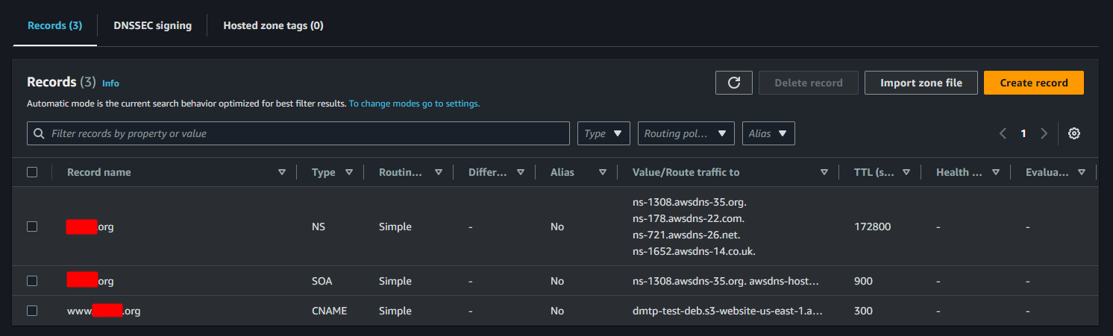The image size is (1113, 336).
Task: Click the search magnifier icon
Action: pyautogui.click(x=40, y=133)
